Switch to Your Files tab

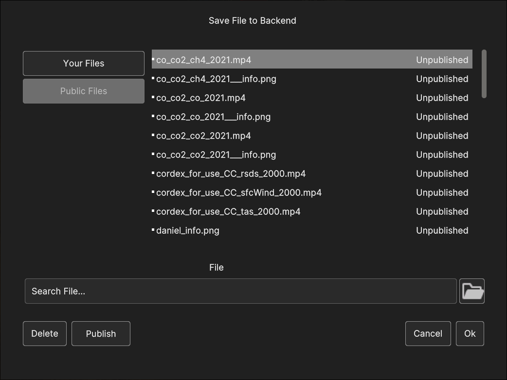(83, 63)
